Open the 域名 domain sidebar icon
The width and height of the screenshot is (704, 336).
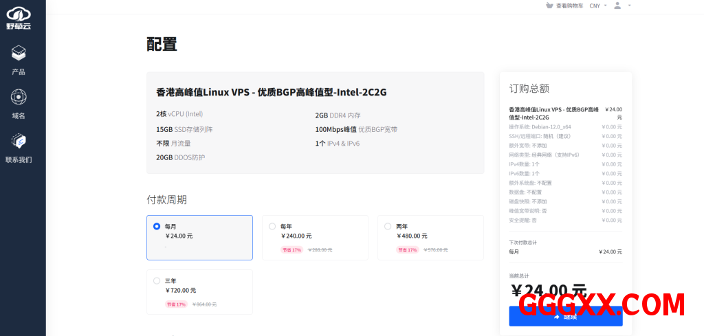(19, 97)
